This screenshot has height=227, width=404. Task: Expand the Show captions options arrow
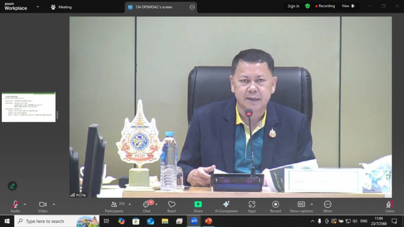pos(312,204)
